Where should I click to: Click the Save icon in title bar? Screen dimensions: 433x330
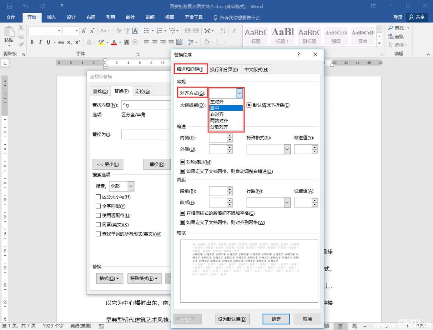9,6
